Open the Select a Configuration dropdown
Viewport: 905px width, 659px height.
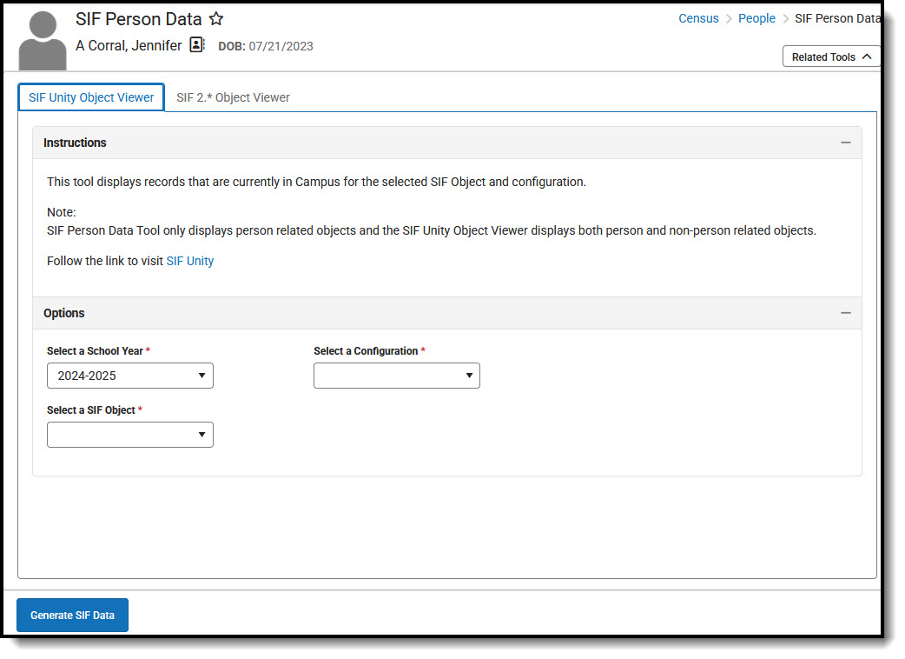coord(396,376)
